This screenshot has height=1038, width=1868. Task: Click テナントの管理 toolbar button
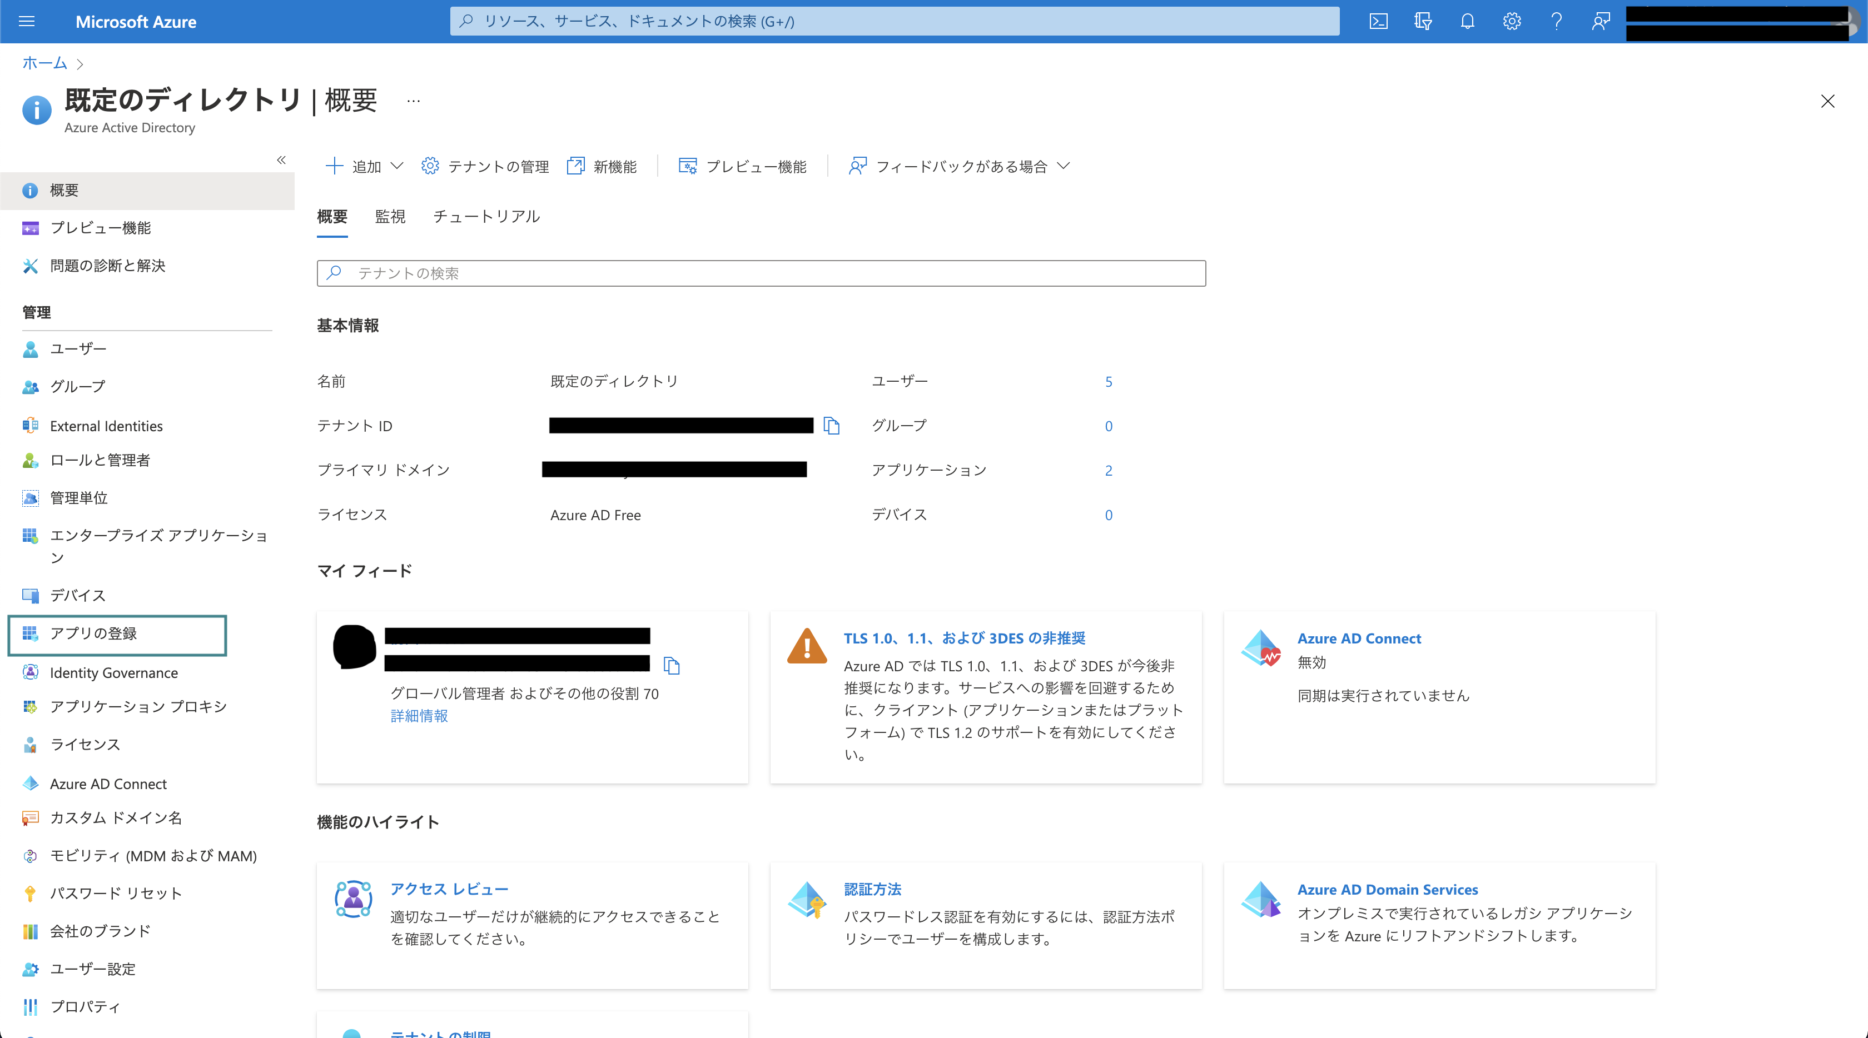click(485, 167)
